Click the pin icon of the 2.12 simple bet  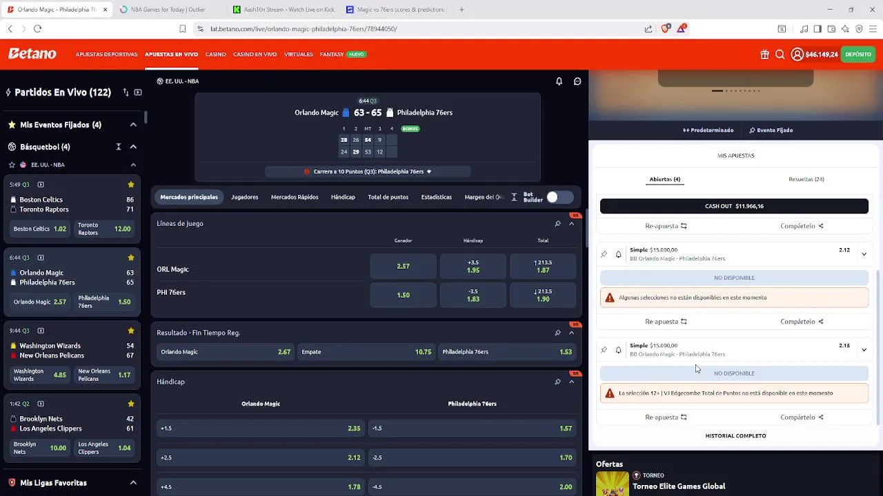(x=604, y=254)
